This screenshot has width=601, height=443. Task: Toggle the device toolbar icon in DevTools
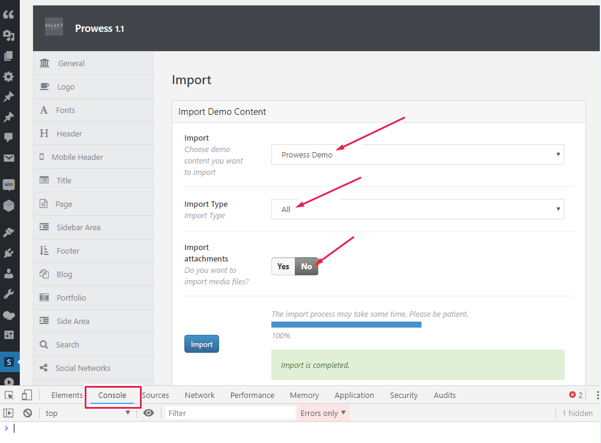coord(26,395)
